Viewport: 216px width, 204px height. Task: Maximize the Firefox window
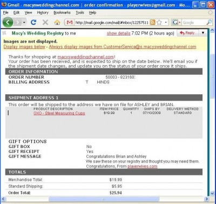[204, 5]
